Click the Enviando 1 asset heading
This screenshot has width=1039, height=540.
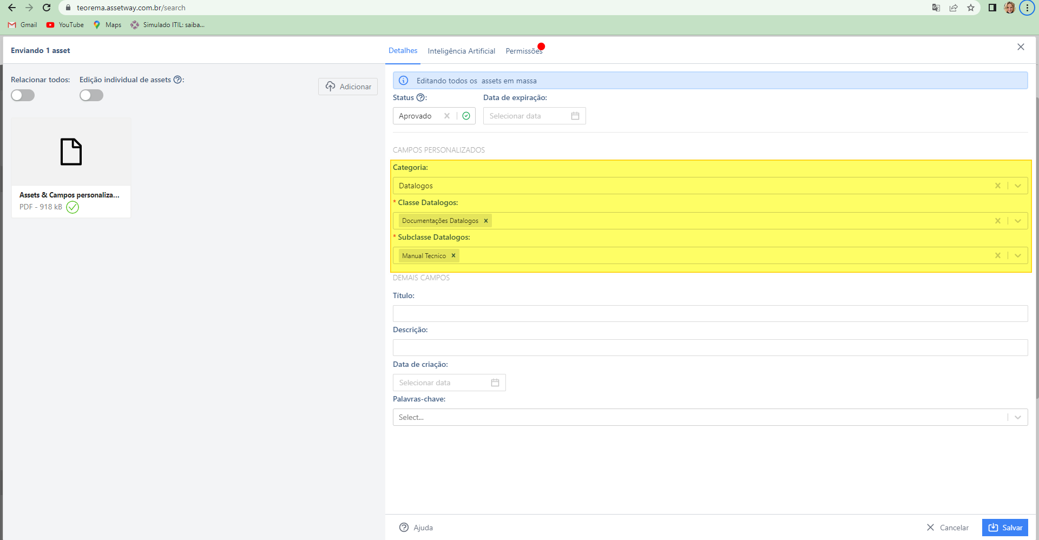[41, 50]
